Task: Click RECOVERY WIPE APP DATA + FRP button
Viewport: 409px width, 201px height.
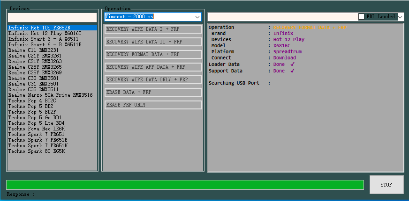Action: coord(153,67)
